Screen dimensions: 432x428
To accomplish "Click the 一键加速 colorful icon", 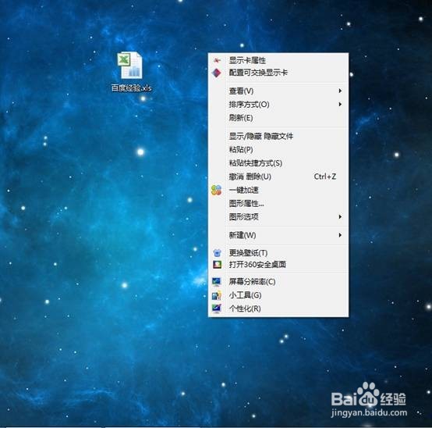I will [216, 190].
